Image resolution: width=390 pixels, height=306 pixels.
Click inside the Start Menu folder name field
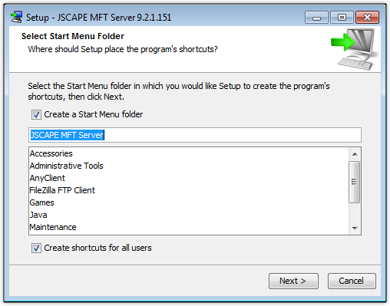(195, 135)
